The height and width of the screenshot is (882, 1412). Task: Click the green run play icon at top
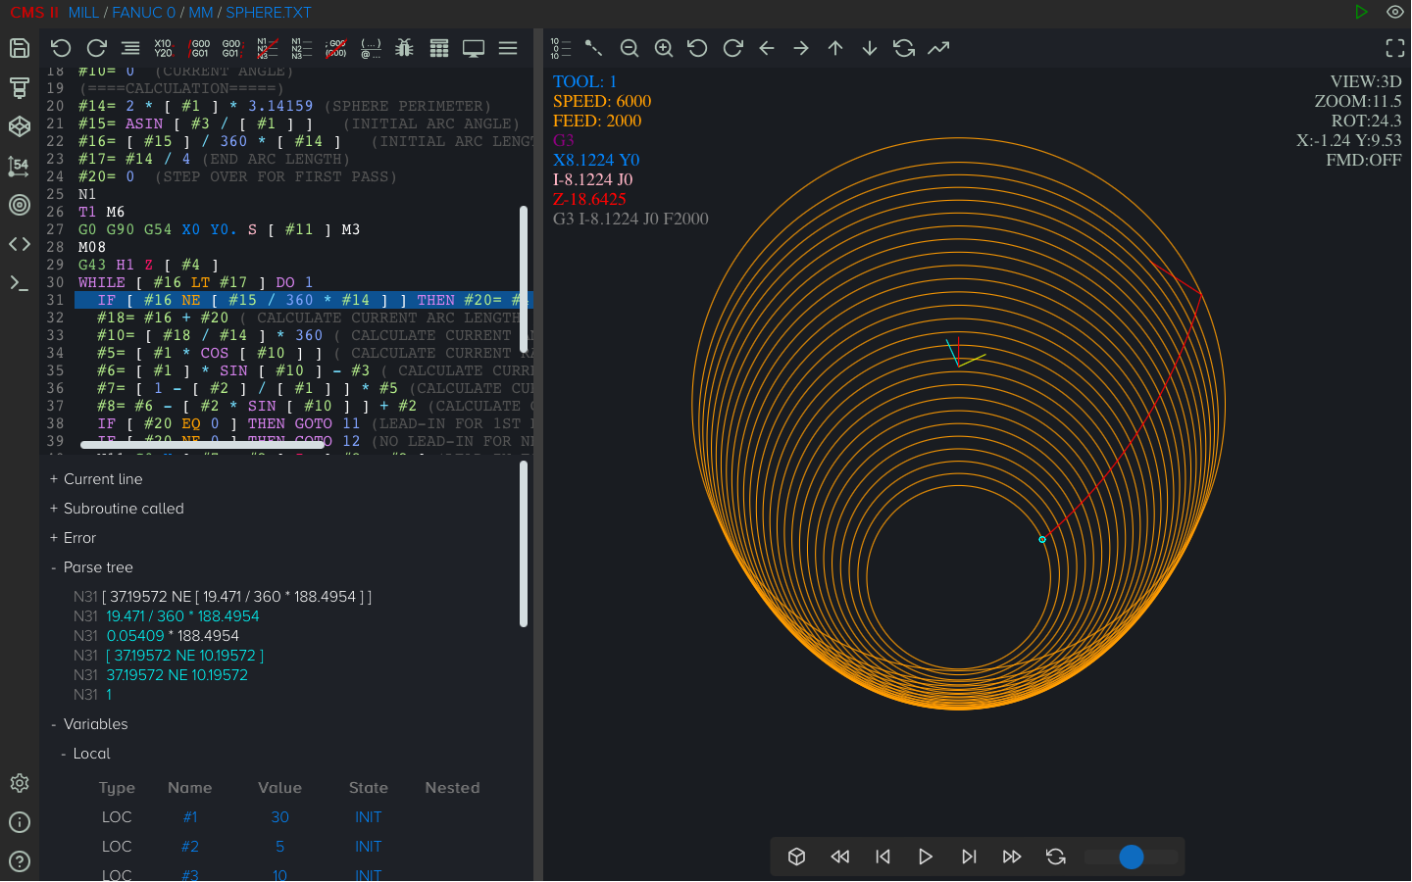coord(1361,12)
